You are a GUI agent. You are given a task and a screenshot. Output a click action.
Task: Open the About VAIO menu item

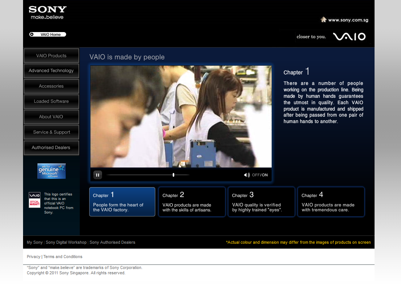(51, 117)
